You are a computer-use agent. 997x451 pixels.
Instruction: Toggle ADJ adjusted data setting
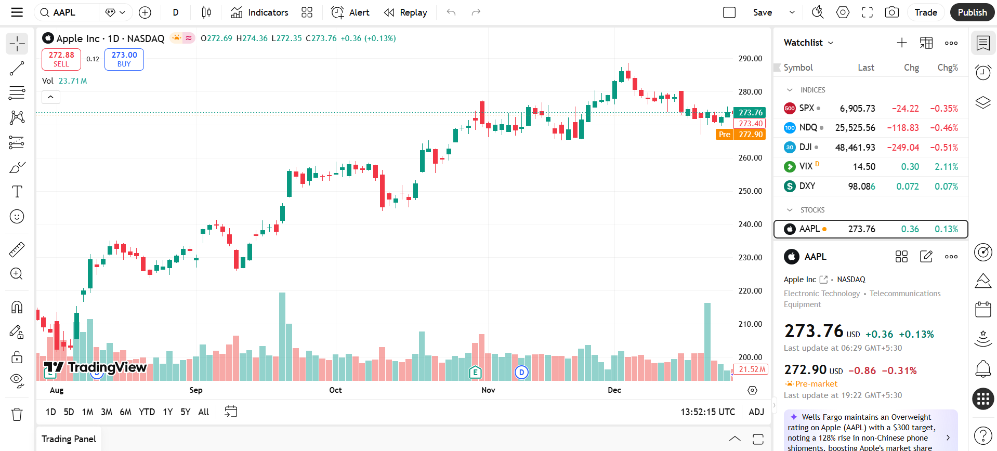(x=756, y=412)
